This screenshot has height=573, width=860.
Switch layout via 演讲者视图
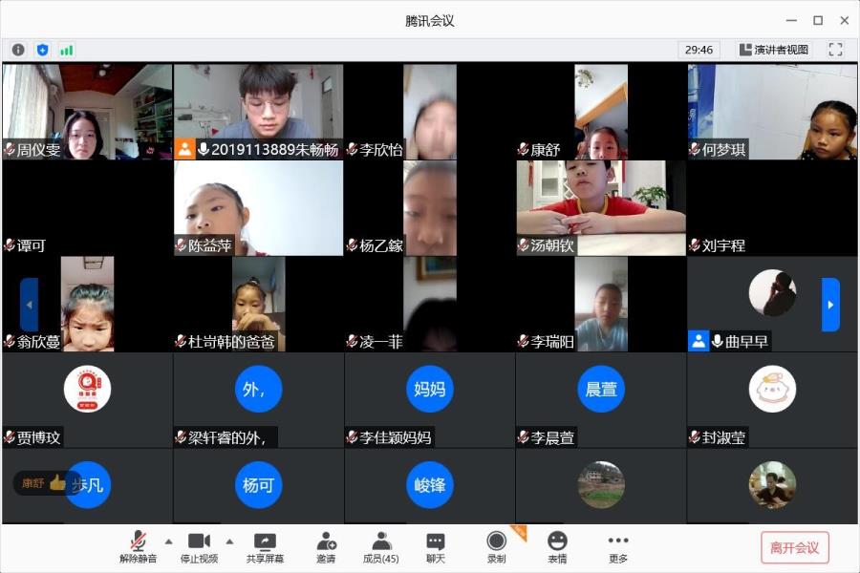point(773,50)
